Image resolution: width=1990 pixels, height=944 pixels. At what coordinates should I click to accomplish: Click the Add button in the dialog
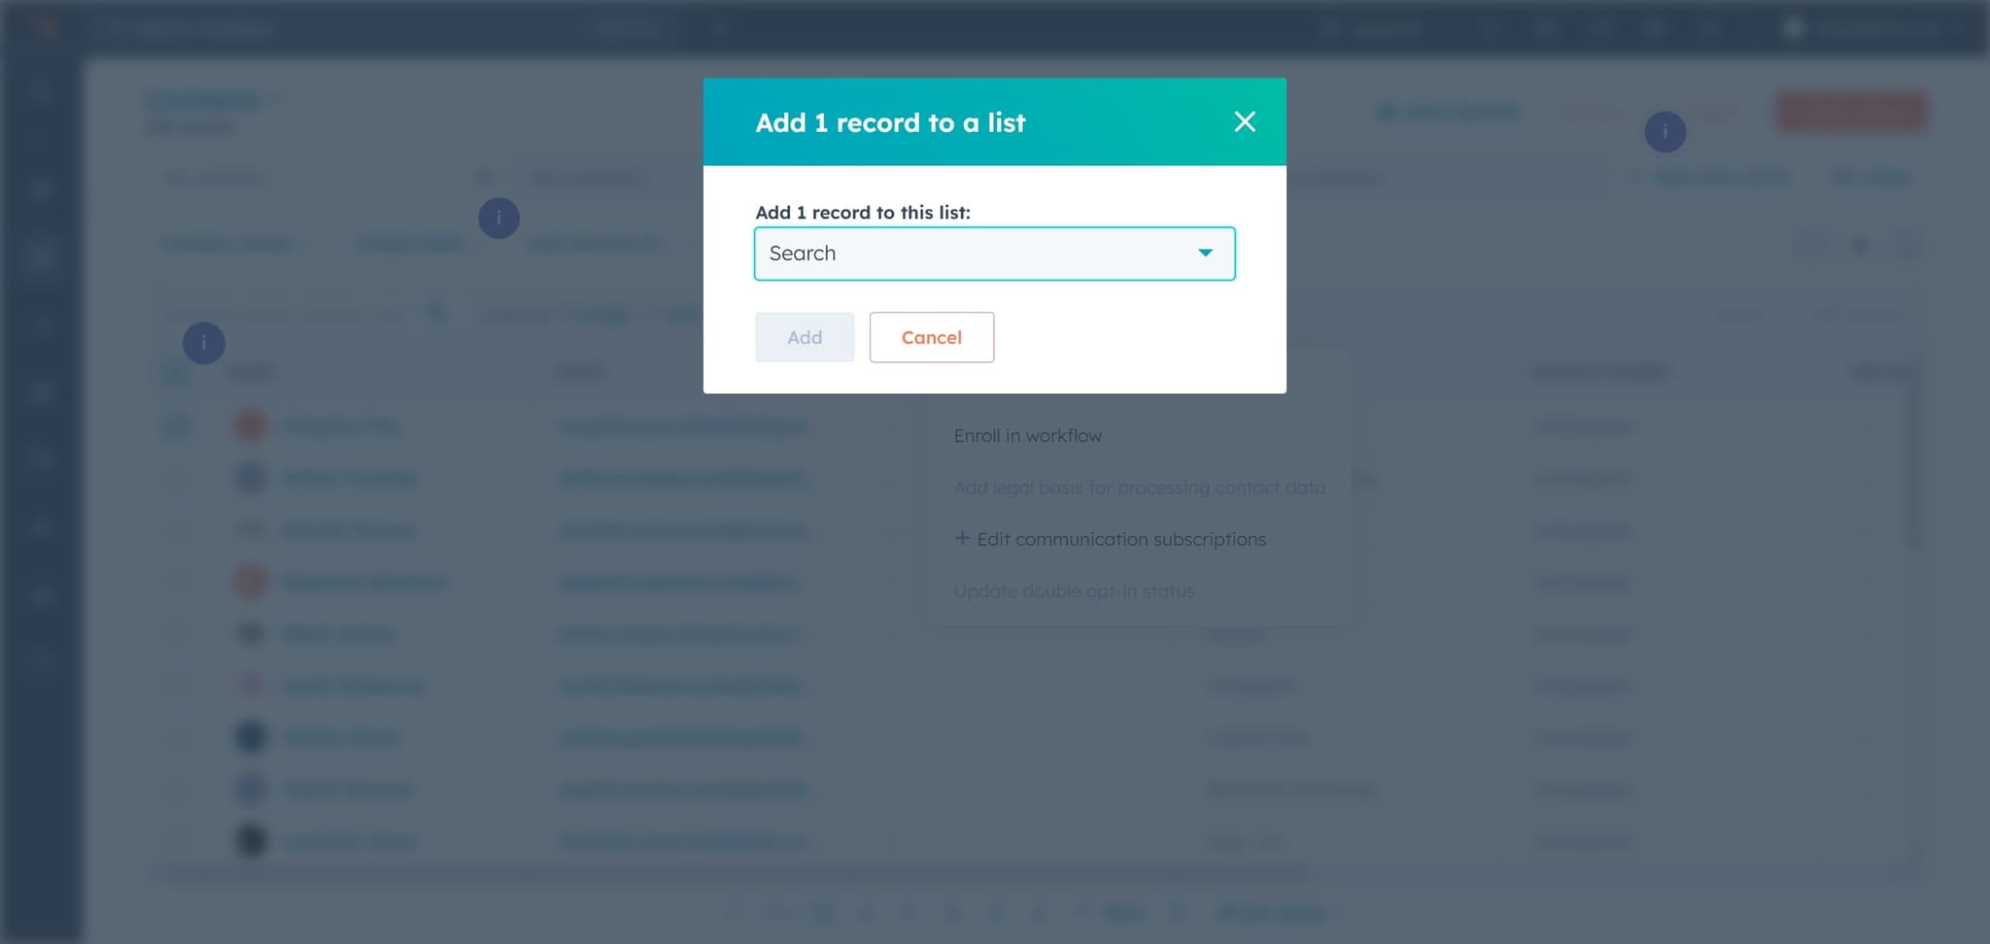tap(804, 337)
